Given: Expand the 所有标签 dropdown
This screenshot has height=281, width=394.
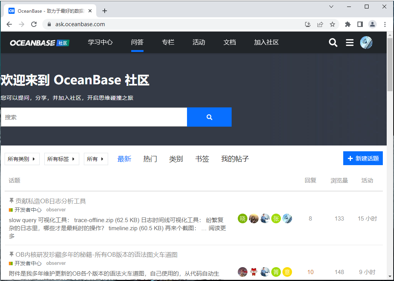Looking at the screenshot, I should point(62,159).
